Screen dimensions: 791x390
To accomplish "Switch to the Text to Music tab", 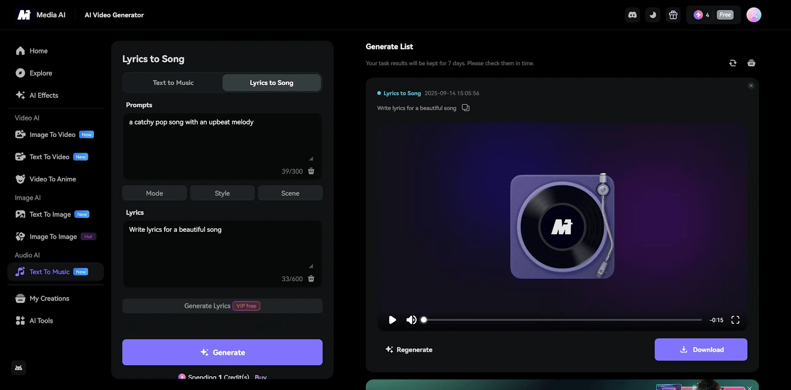I will (x=173, y=83).
